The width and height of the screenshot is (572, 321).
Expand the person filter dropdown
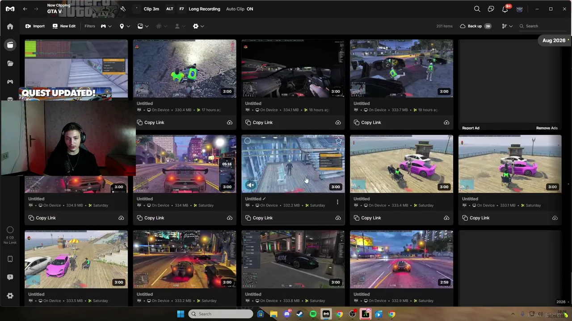pos(180,26)
